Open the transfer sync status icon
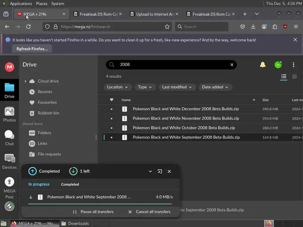This screenshot has height=227, width=303. click(9, 206)
